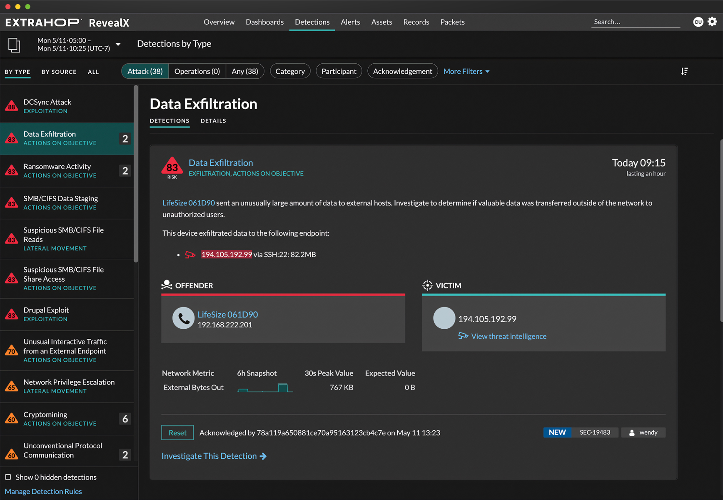Viewport: 723px width, 500px height.
Task: Switch to the All view tab
Action: tap(93, 72)
